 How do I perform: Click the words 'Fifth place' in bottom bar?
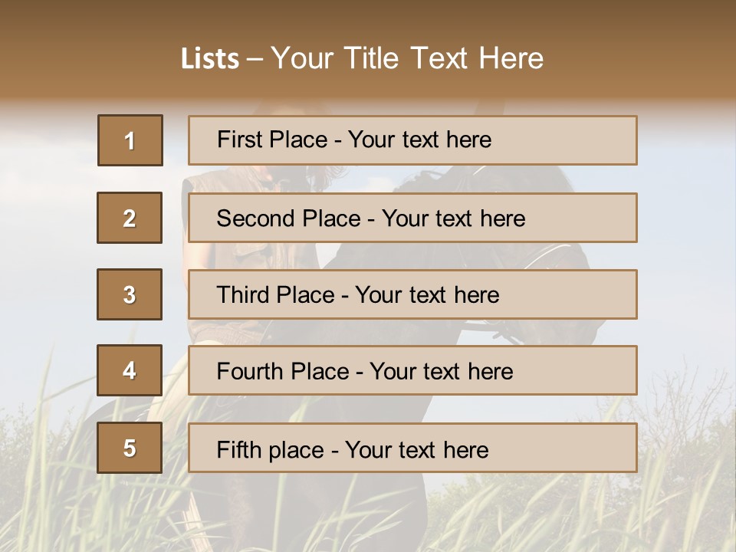coord(271,450)
